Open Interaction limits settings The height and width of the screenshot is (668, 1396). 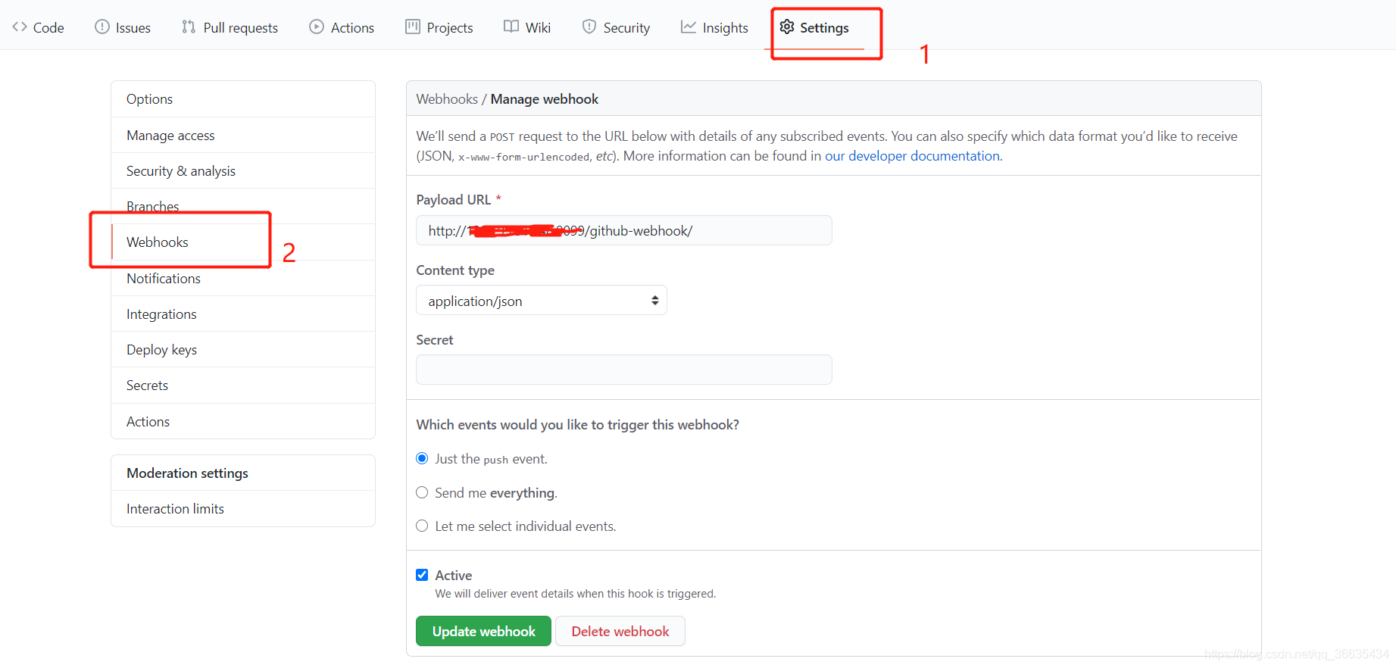pyautogui.click(x=243, y=509)
